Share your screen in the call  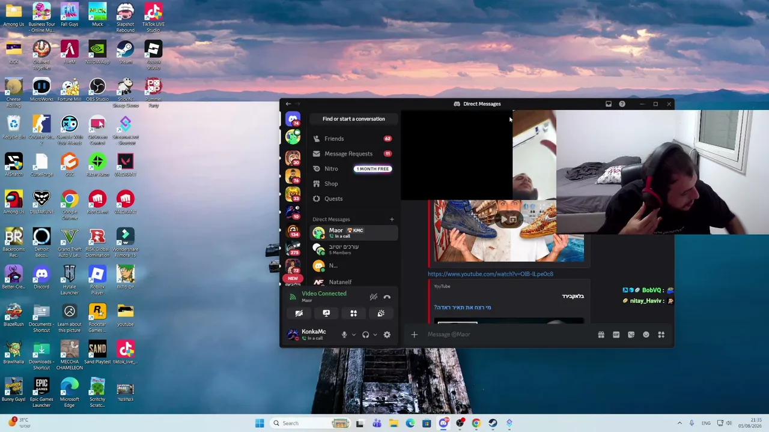[326, 313]
